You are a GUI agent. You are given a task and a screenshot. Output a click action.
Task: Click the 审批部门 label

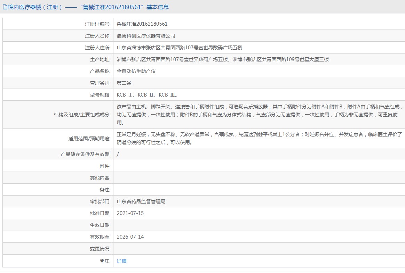(x=100, y=201)
